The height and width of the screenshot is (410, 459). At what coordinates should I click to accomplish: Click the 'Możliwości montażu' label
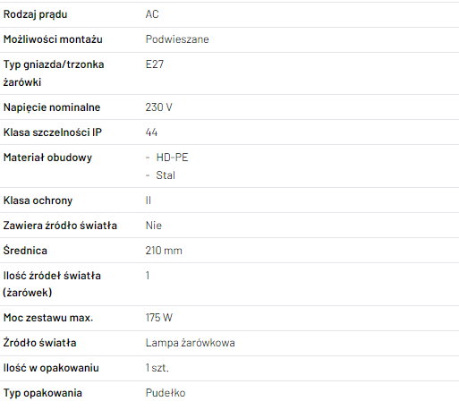53,39
